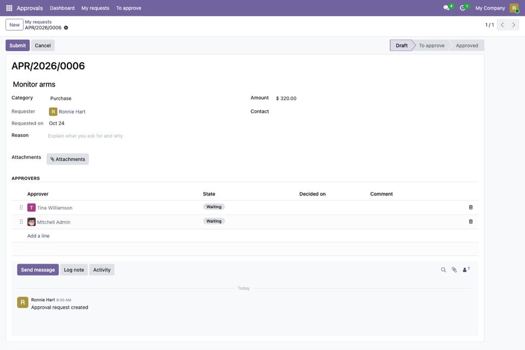525x350 pixels.
Task: Grab the drag handle for Tina Williamson row
Action: tap(21, 208)
